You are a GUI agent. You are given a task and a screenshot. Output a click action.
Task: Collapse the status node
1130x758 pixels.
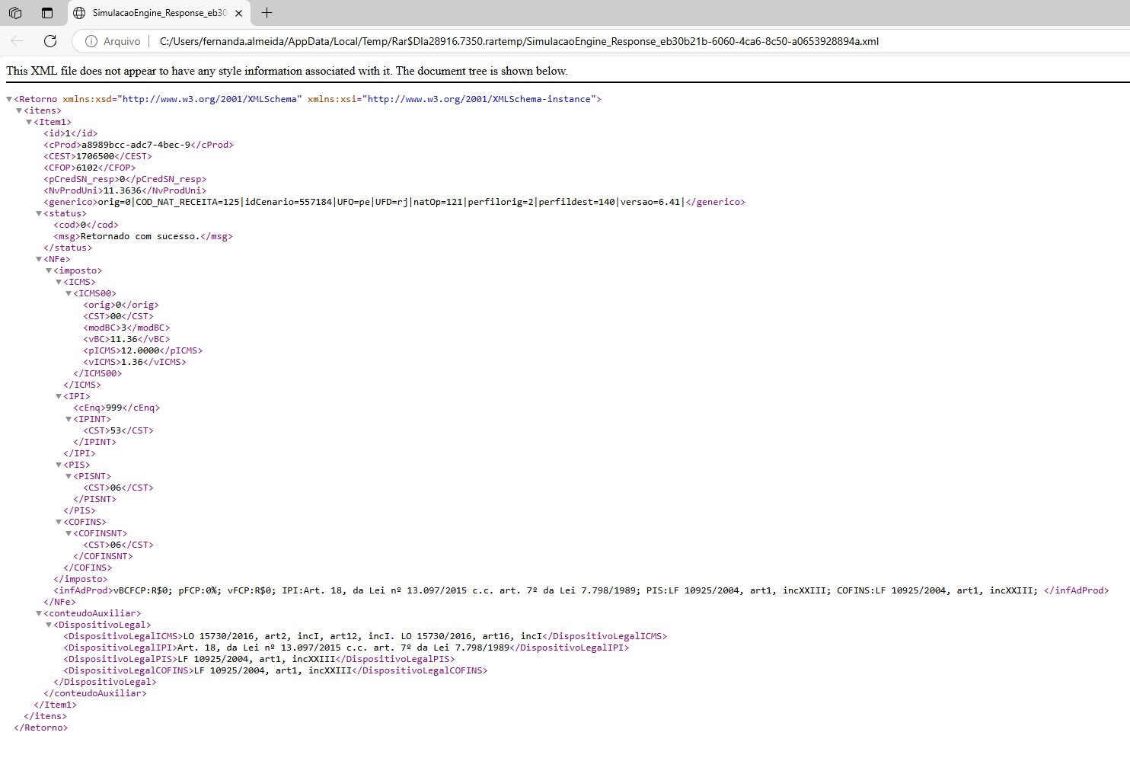pos(39,213)
